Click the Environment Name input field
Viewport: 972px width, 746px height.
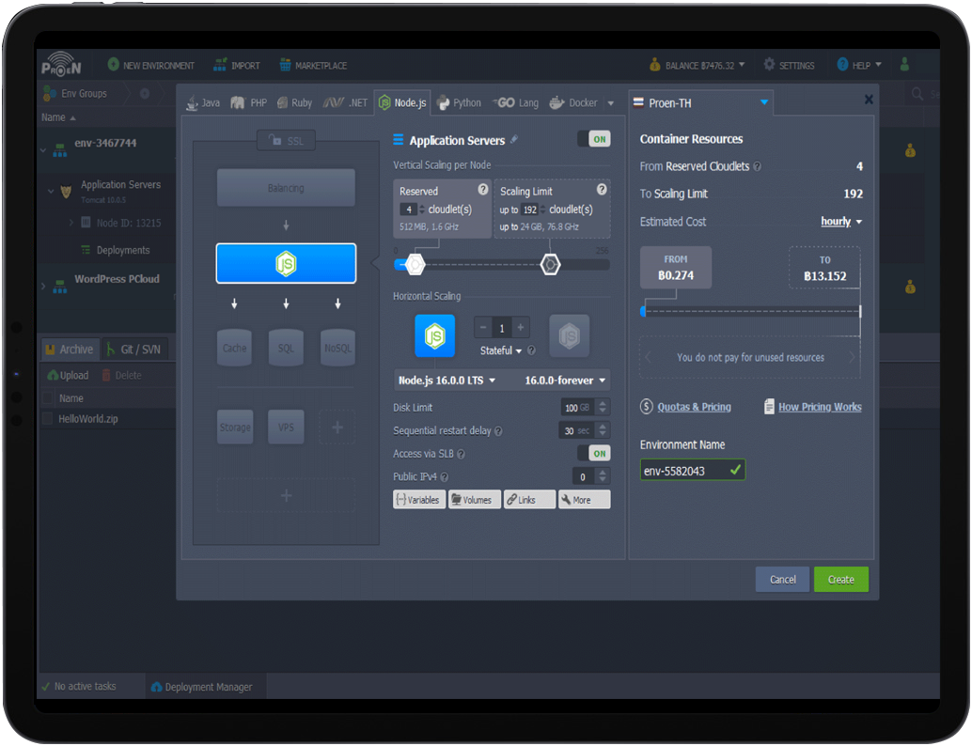click(x=693, y=471)
